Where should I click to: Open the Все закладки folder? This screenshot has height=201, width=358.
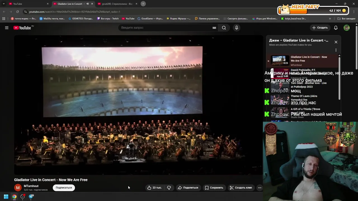[346, 19]
